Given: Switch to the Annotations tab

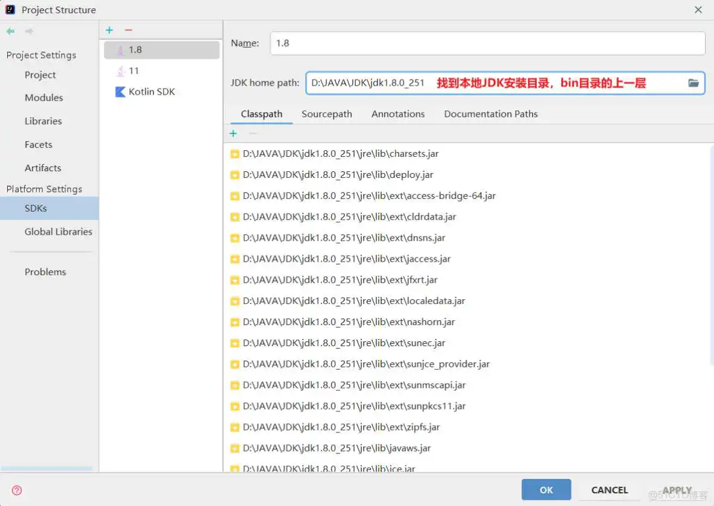Looking at the screenshot, I should coord(397,113).
